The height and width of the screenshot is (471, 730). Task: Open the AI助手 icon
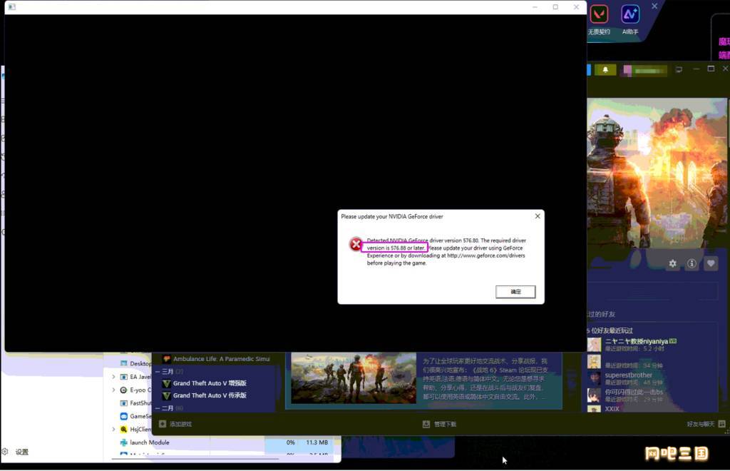(630, 15)
